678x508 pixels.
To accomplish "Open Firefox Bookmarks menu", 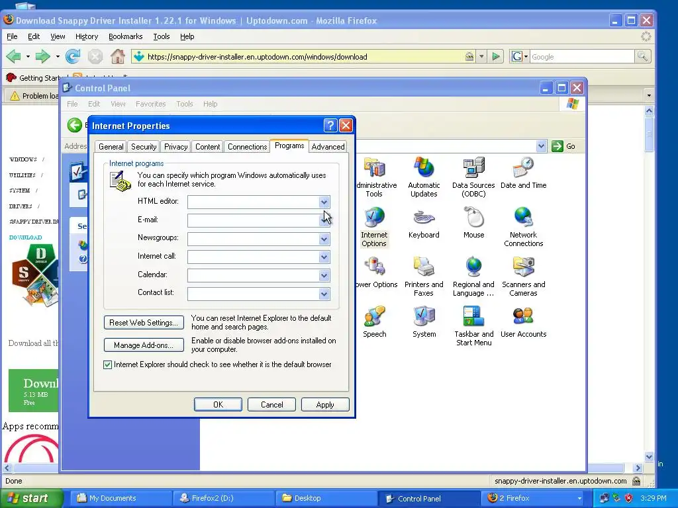I will [125, 37].
